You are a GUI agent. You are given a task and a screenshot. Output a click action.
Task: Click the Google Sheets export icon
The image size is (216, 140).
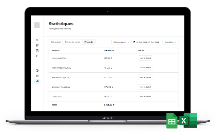point(172,121)
